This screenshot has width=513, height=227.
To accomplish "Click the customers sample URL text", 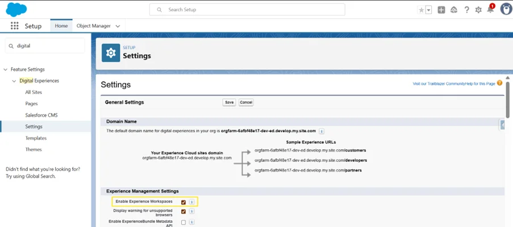I will (310, 150).
